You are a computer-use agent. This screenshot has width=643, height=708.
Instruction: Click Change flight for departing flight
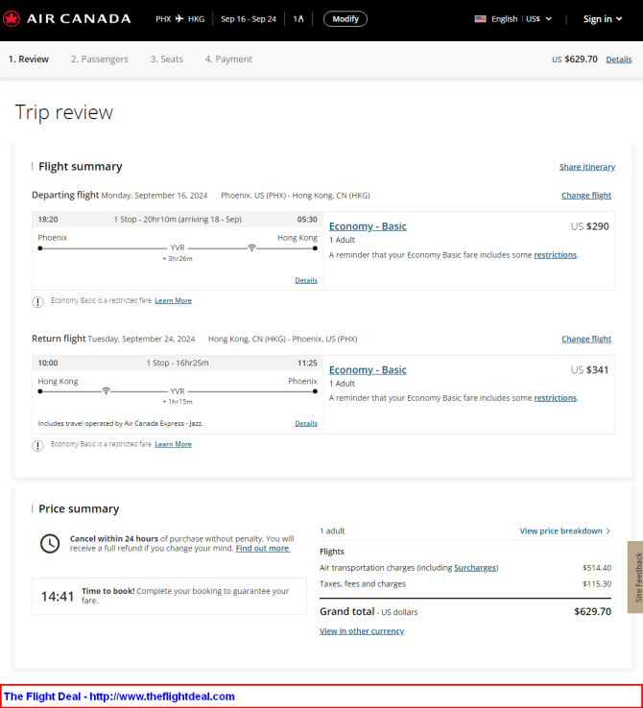[586, 195]
